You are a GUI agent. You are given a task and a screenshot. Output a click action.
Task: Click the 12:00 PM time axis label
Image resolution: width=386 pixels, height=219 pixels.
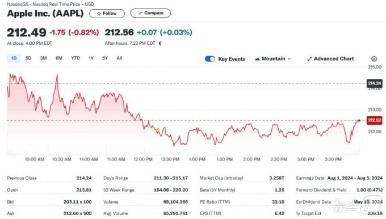pos(143,159)
